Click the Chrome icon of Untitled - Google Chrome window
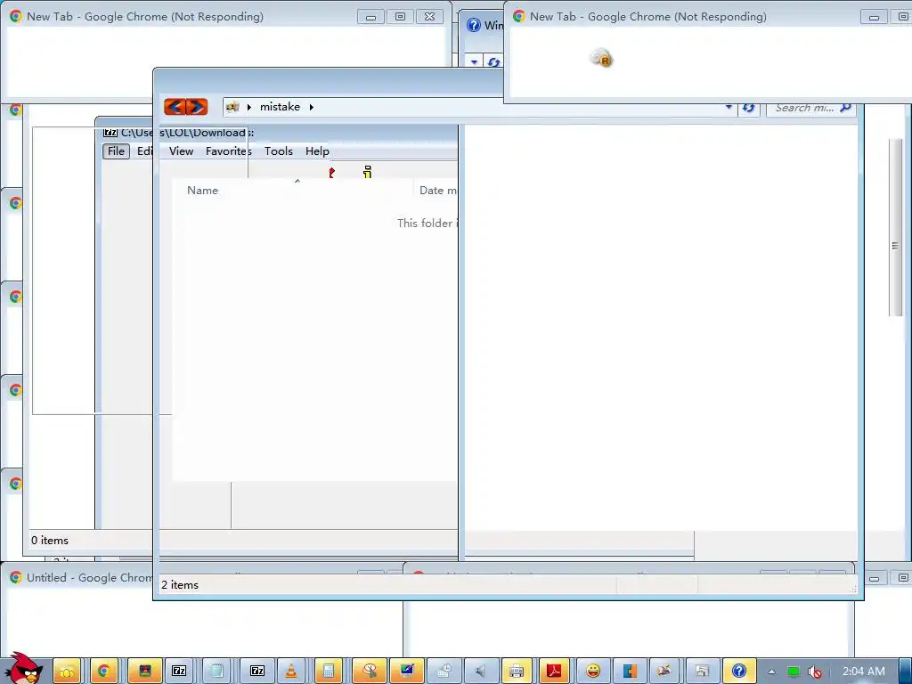This screenshot has height=684, width=912. coord(16,577)
